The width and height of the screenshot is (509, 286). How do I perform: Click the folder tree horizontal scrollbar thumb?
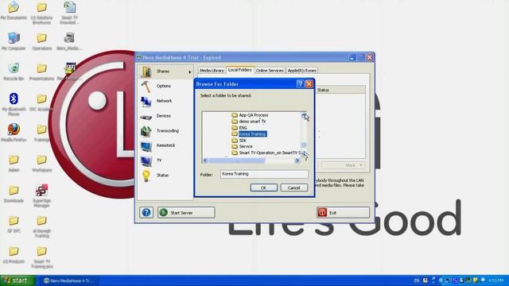click(x=237, y=160)
